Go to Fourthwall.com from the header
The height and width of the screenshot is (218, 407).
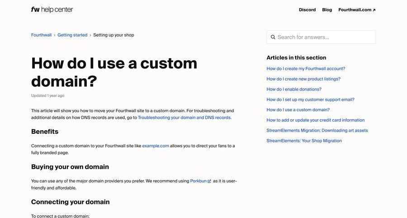pyautogui.click(x=357, y=10)
